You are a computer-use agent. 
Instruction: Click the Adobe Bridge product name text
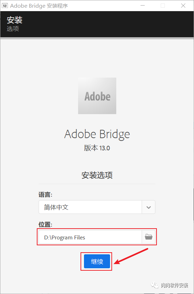(97, 134)
